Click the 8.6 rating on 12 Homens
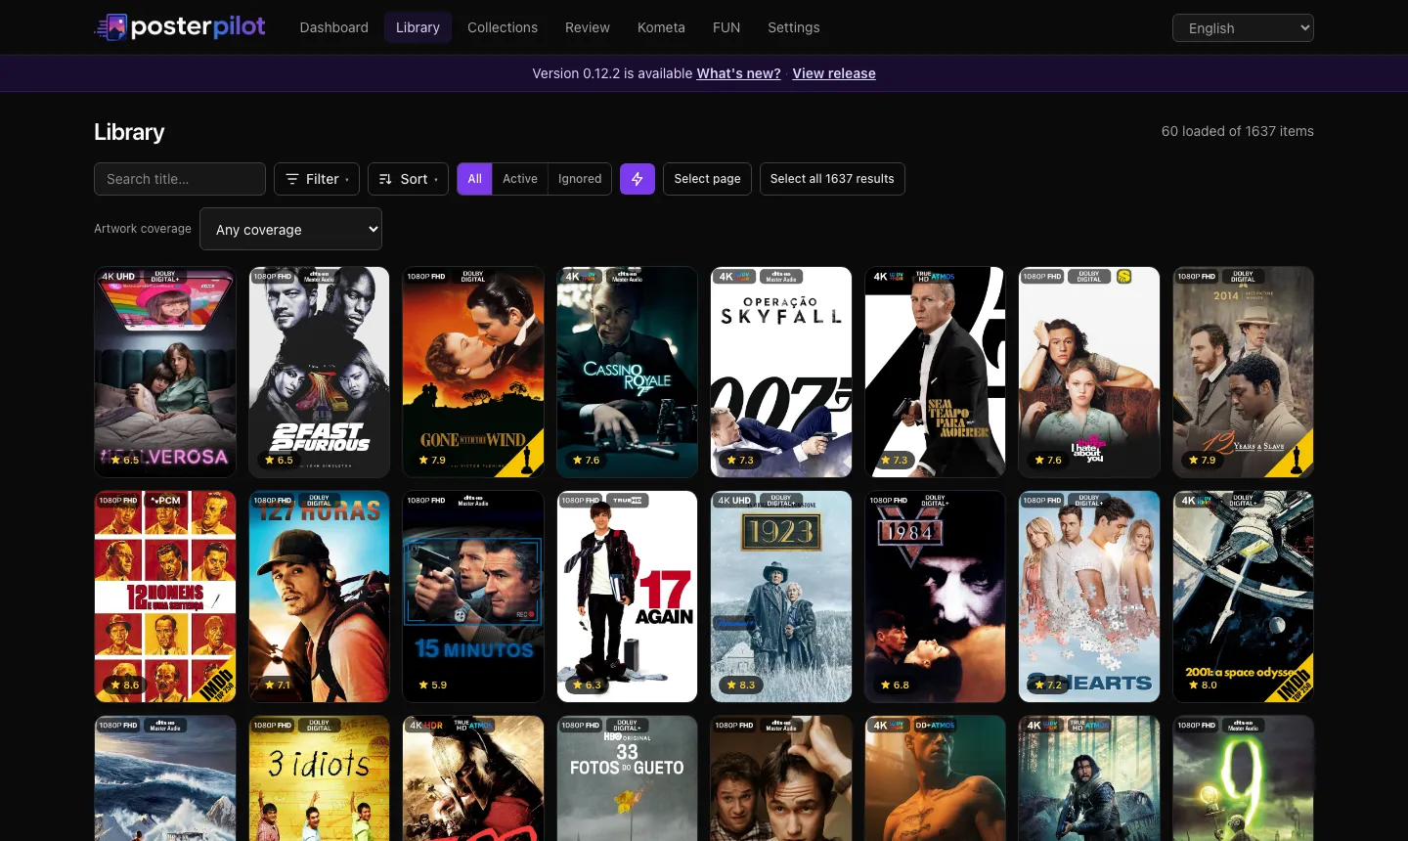 pyautogui.click(x=125, y=686)
